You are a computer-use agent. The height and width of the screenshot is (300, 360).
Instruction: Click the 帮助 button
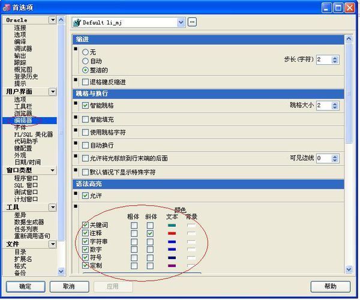(330, 286)
